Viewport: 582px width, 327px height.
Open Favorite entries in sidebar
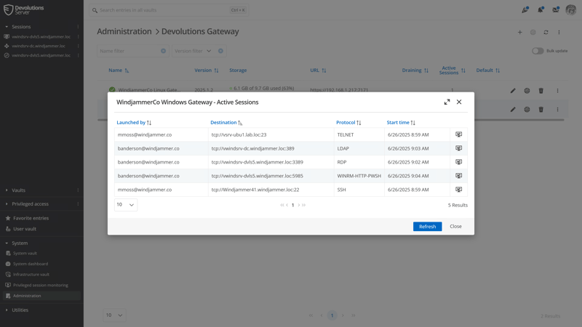(31, 219)
